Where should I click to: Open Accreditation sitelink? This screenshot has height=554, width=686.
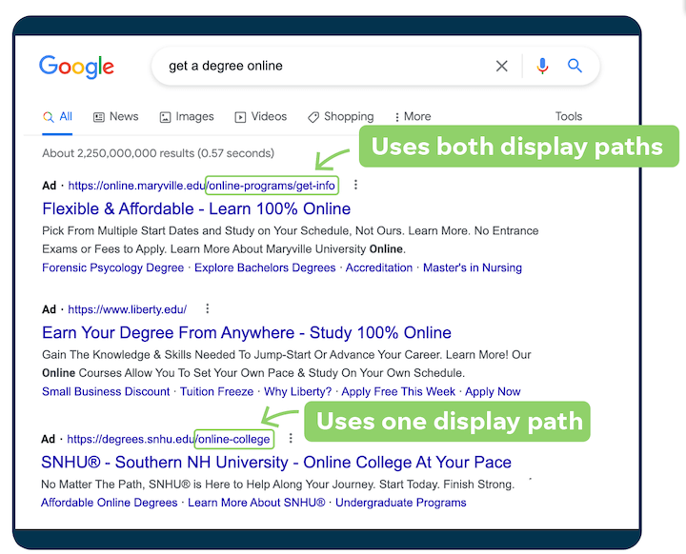click(x=379, y=267)
